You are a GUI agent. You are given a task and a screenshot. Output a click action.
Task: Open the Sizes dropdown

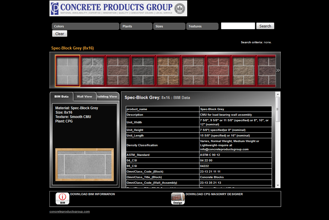coord(169,26)
